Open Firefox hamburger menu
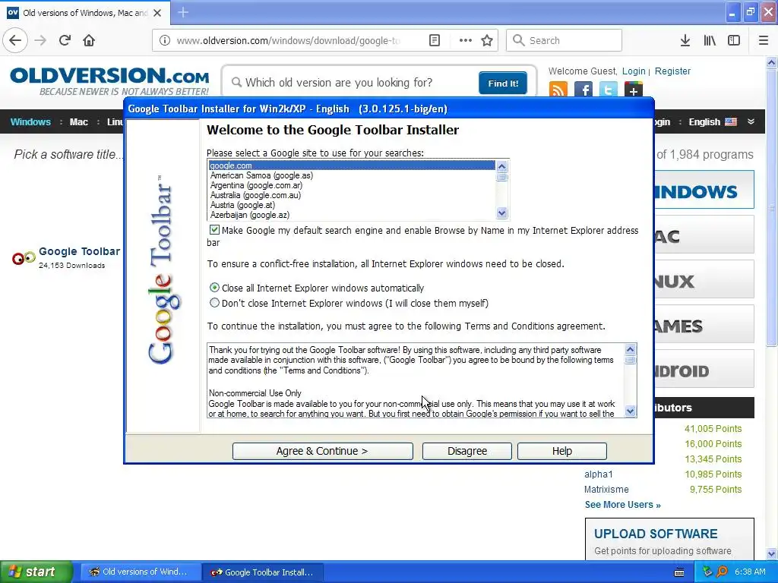778x583 pixels. point(764,40)
